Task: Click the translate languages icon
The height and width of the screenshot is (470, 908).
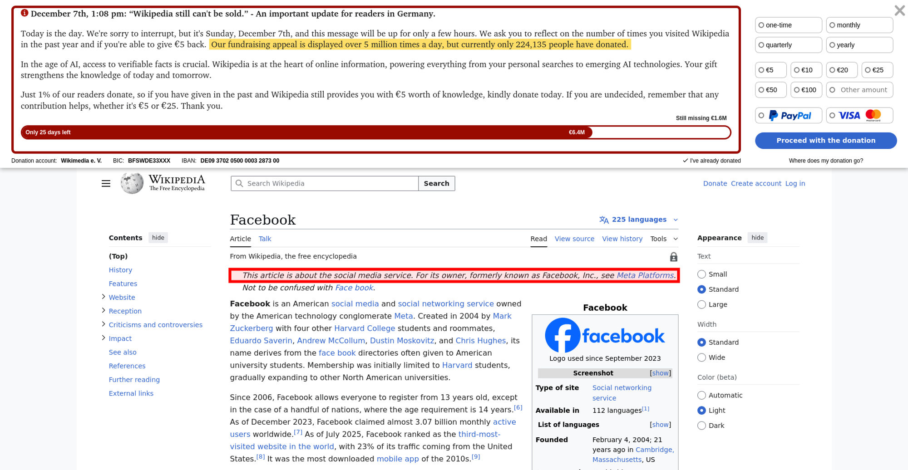Action: click(x=604, y=220)
